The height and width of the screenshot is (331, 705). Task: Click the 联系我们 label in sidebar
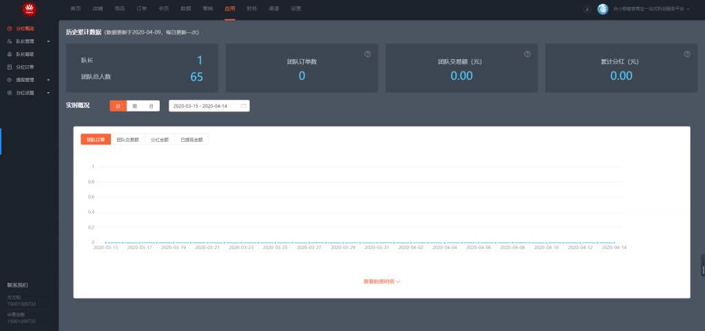(17, 285)
